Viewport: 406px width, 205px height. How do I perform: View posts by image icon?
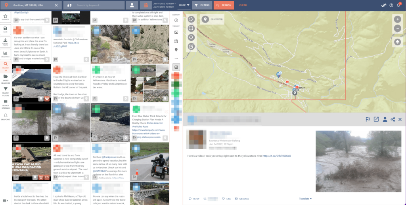176,32
